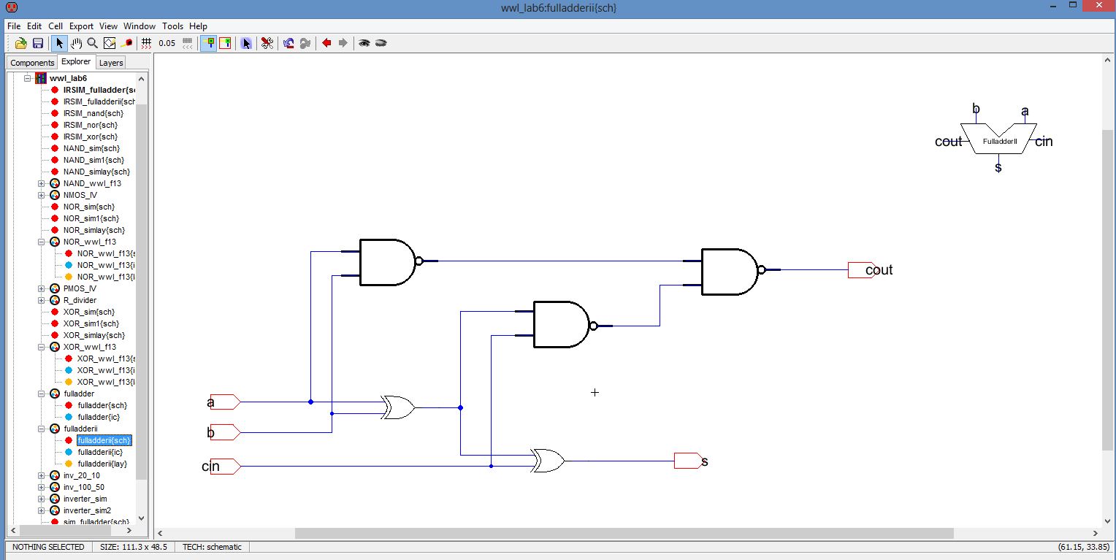This screenshot has height=560, width=1116.
Task: Toggle the grid display icon
Action: [146, 43]
